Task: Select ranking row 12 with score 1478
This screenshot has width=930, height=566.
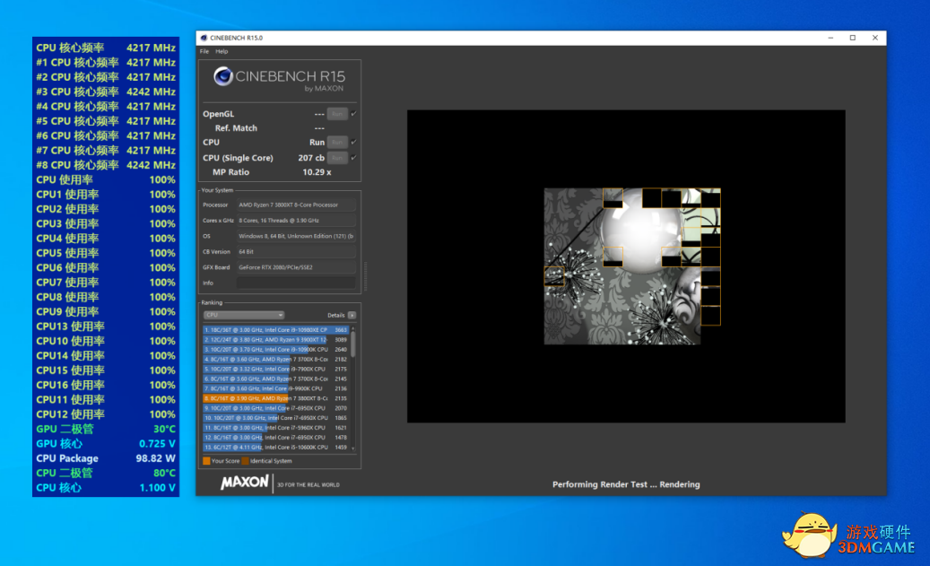Action: tap(276, 438)
